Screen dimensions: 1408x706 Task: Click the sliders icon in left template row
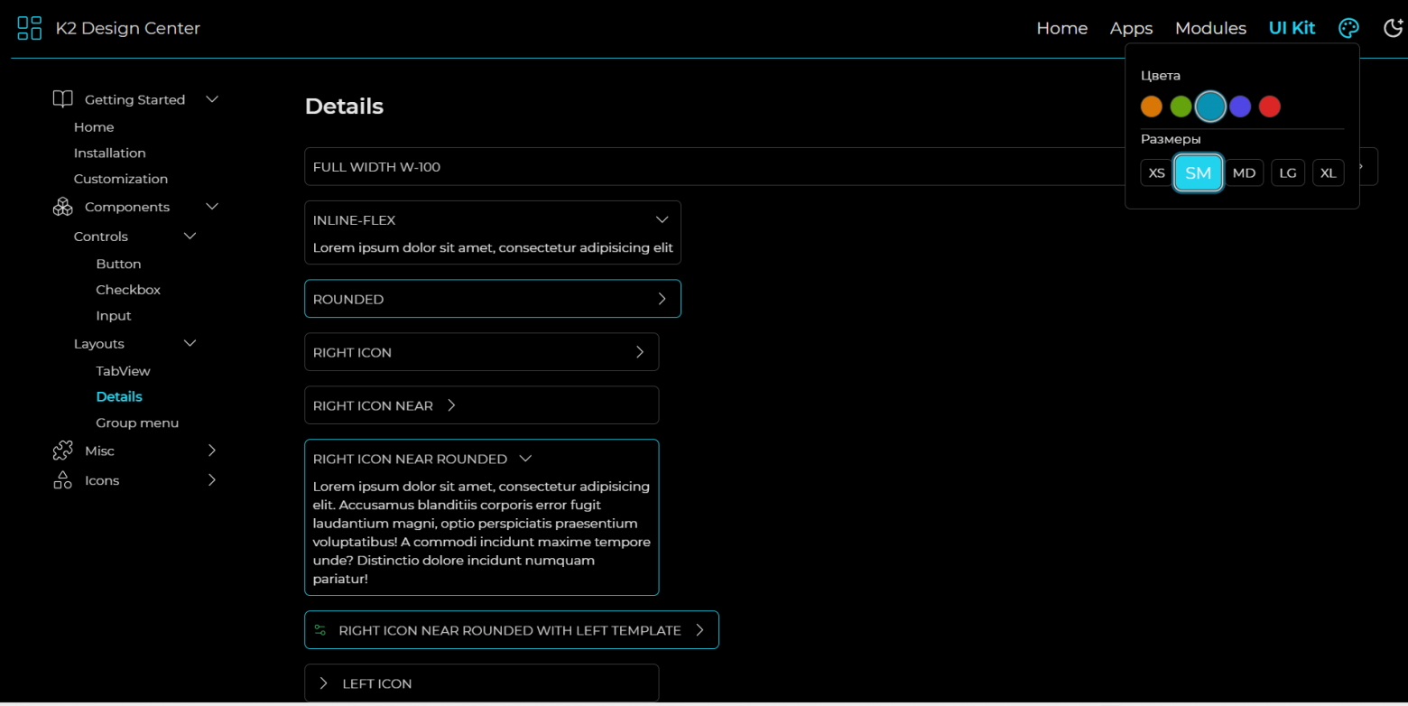[x=320, y=630]
